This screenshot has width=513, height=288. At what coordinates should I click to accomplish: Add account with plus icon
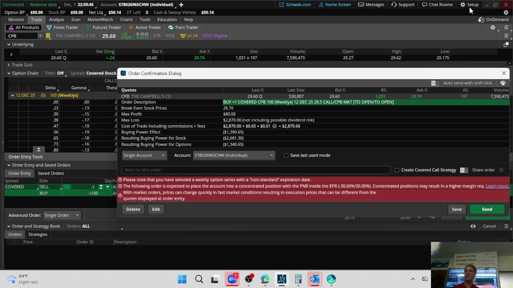[181, 4]
